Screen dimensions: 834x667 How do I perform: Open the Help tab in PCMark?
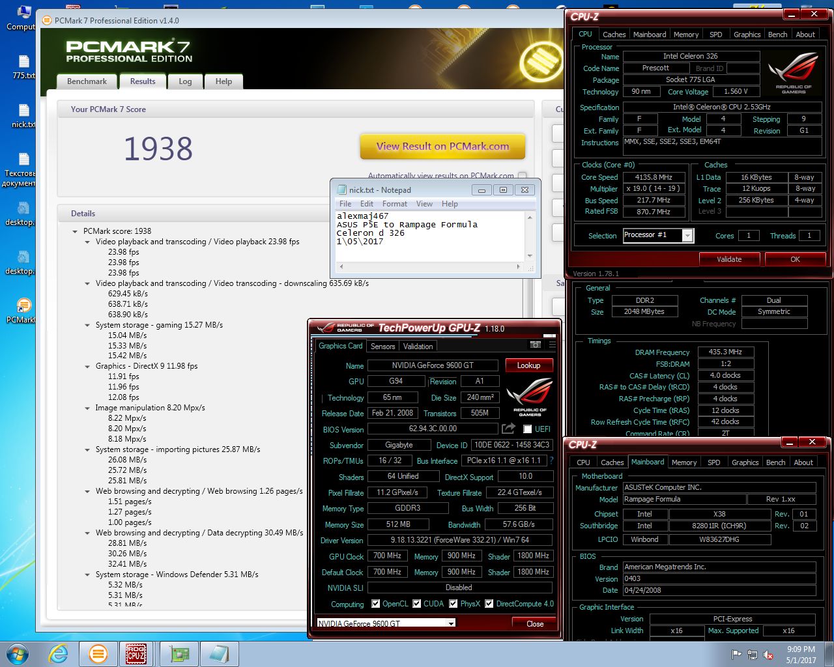[223, 81]
